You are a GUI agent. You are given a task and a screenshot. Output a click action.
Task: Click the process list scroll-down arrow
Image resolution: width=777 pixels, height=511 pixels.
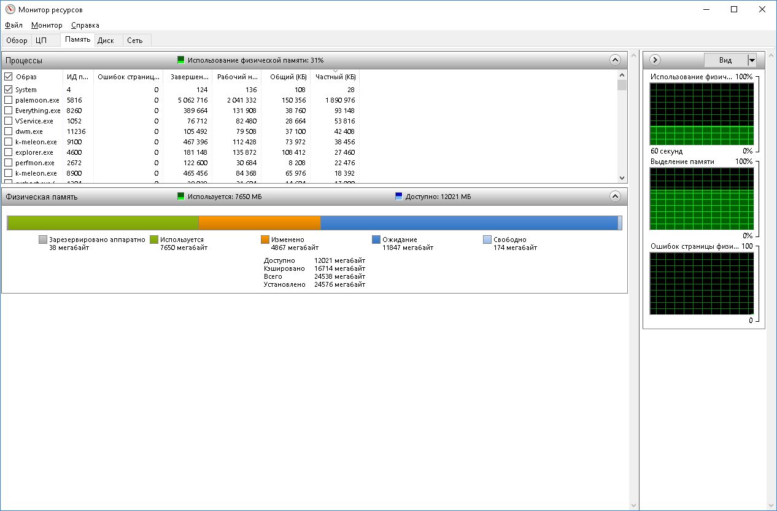tap(622, 177)
